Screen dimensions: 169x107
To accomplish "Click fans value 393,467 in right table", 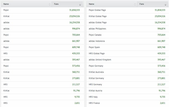I will (161, 60).
